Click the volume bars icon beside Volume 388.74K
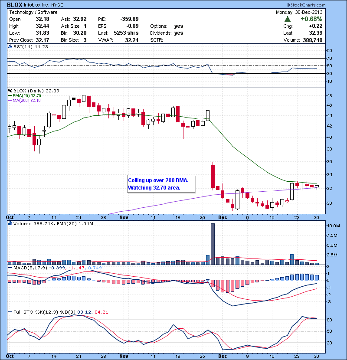The height and width of the screenshot is (360, 347). pyautogui.click(x=10, y=223)
